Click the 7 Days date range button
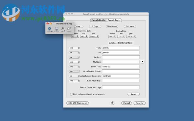 point(95,26)
